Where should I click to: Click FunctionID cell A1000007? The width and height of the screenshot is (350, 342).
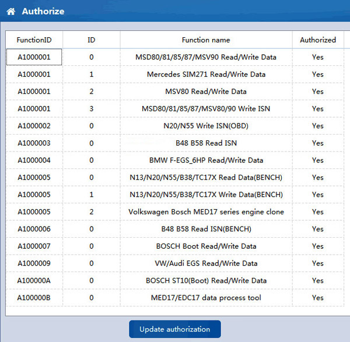34,246
